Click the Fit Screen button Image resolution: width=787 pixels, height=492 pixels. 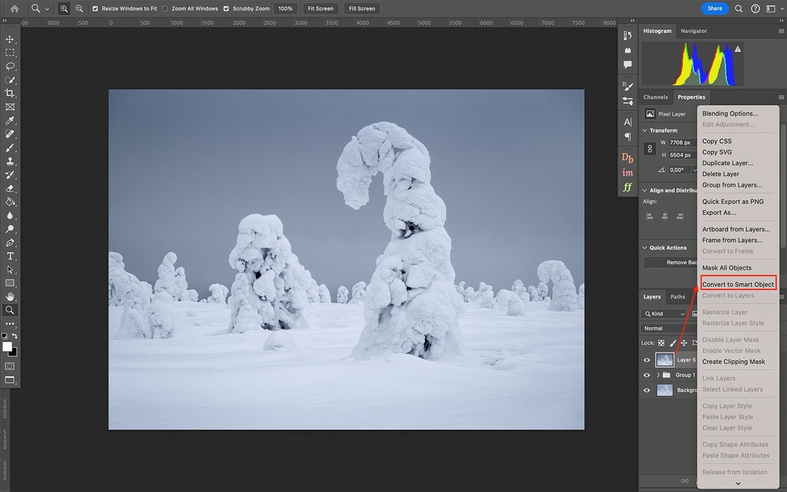321,9
